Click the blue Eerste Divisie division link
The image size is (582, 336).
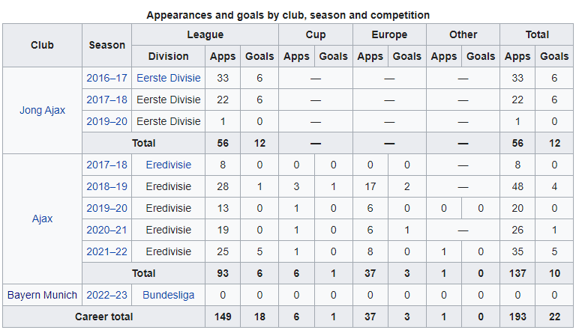click(169, 78)
